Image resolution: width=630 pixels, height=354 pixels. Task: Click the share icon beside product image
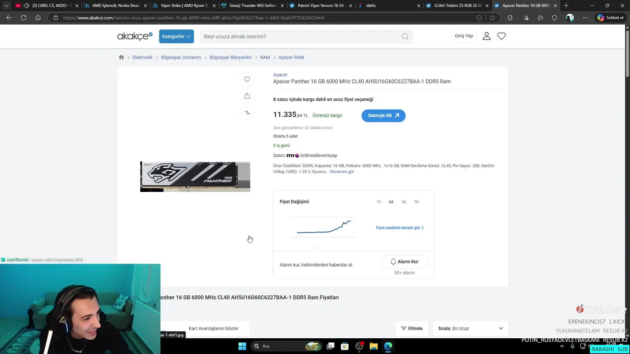247,96
